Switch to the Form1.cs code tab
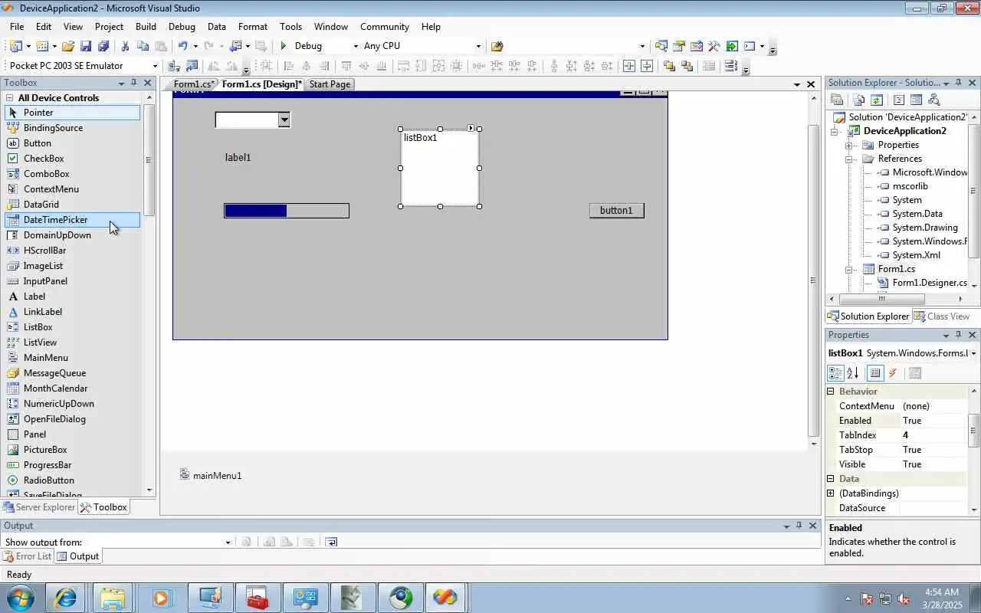The image size is (981, 613). point(193,84)
